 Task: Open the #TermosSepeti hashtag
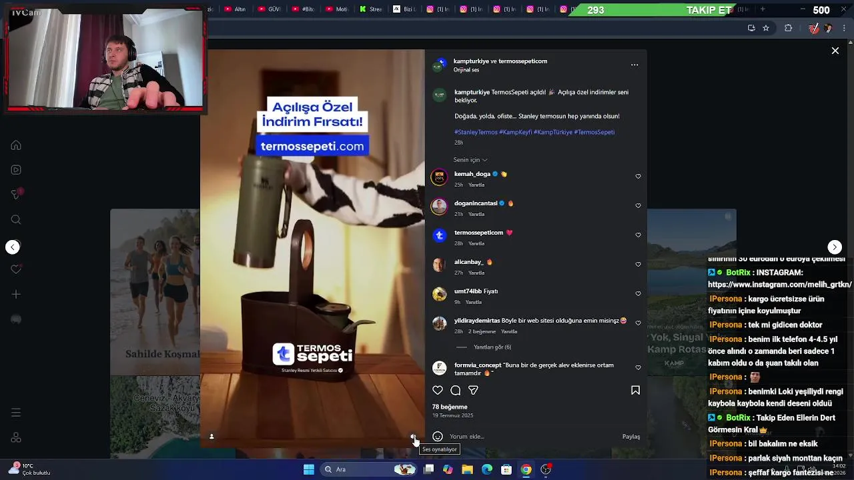point(594,132)
